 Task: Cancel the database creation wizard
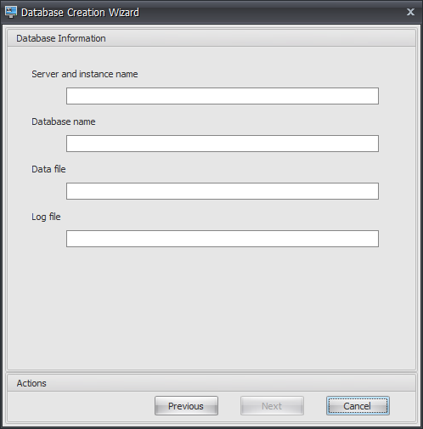[x=358, y=406]
